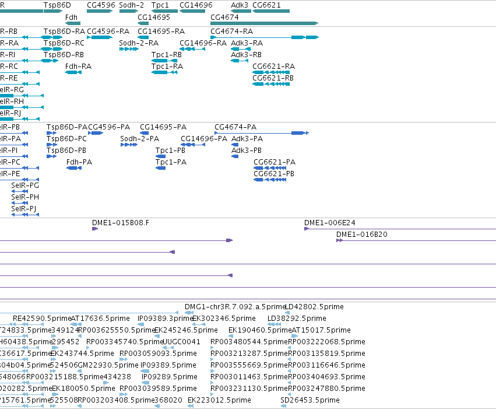Open protein CG4674-PA label
This screenshot has height=409, width=496.
point(235,127)
